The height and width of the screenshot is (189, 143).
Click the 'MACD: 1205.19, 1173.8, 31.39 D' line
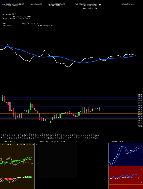coord(16,19)
